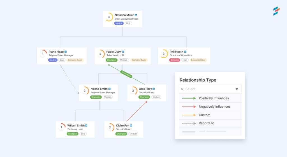The width and height of the screenshot is (287, 157).
Task: Click Pablo Diam's Medium tag
Action: click(x=124, y=60)
